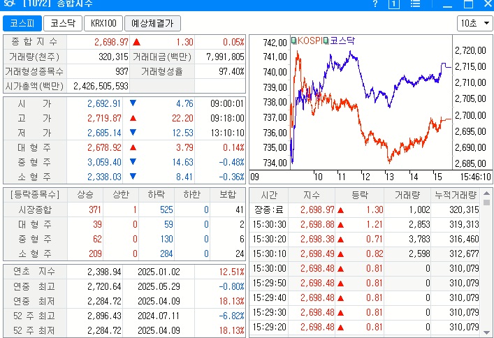494x338 pixels.
Task: Toggle the KOSPI legend checkbox on chart
Action: coord(293,41)
